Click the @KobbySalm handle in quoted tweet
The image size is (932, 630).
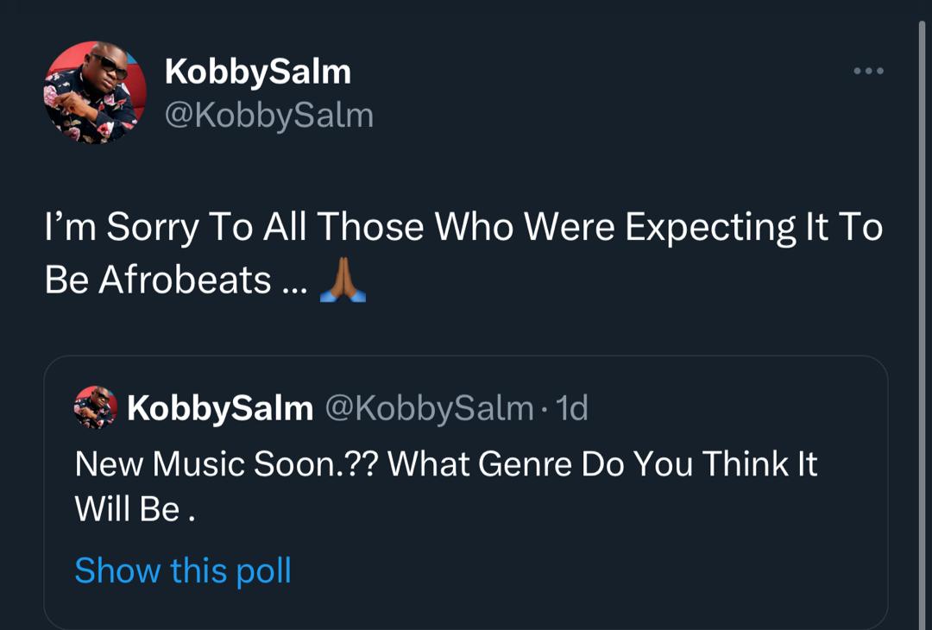click(428, 408)
